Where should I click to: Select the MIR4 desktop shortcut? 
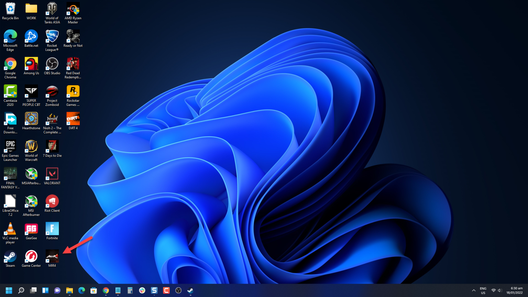click(x=52, y=259)
